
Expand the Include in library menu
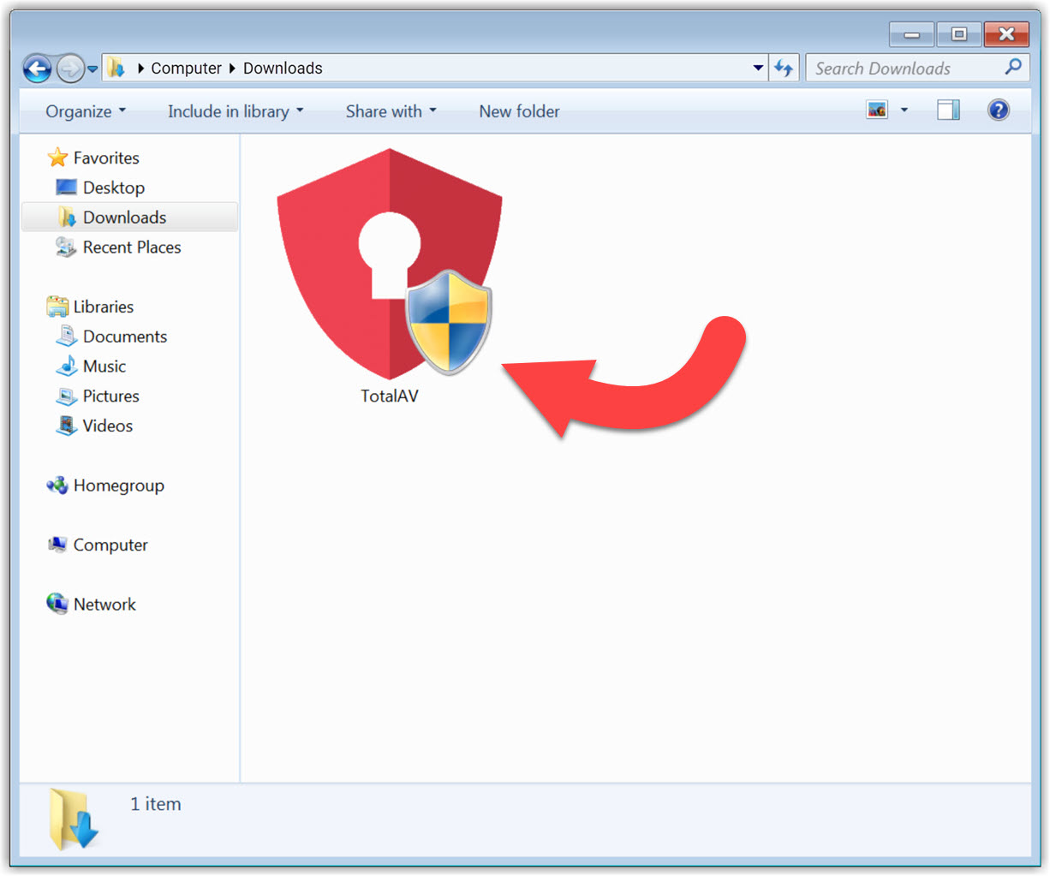(236, 111)
